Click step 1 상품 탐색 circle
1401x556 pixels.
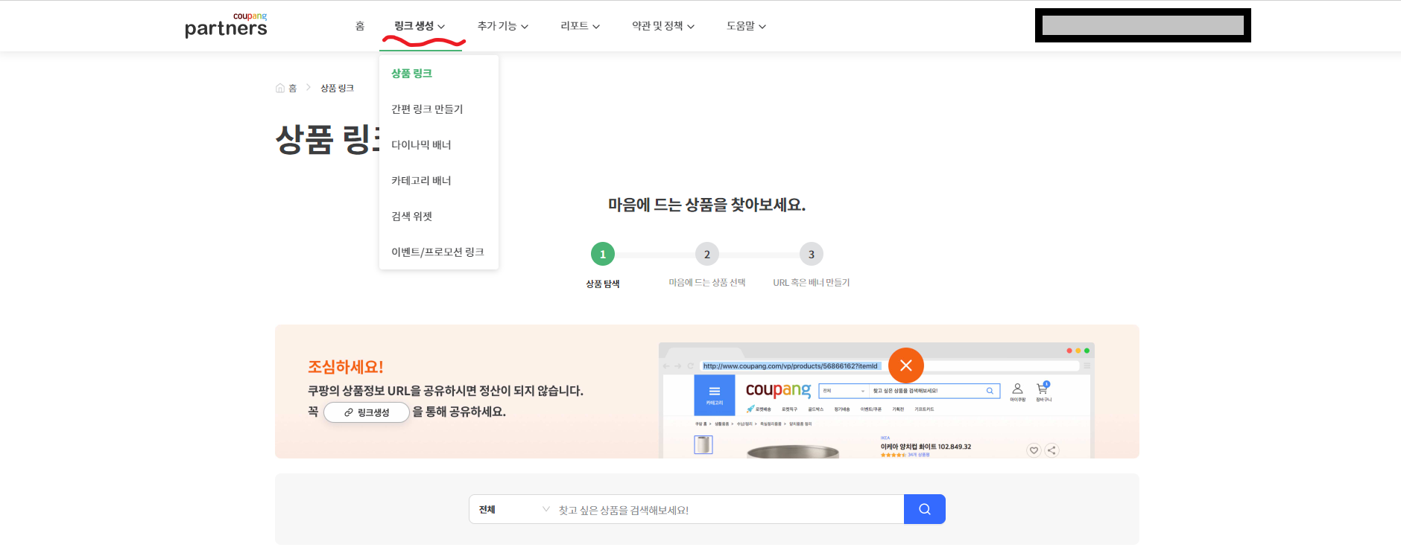pos(603,254)
